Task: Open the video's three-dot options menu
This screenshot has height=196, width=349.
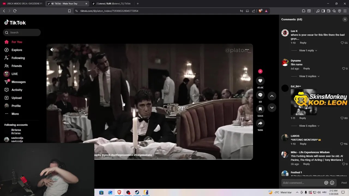Action: pyautogui.click(x=247, y=50)
